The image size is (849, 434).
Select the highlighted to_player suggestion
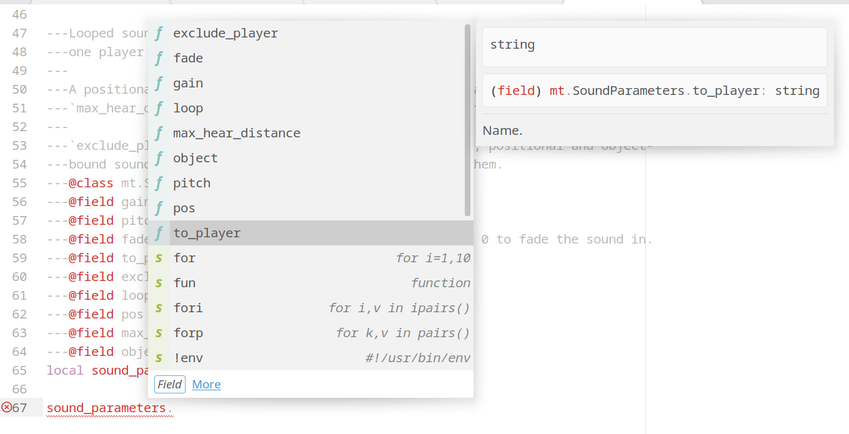[x=310, y=233]
